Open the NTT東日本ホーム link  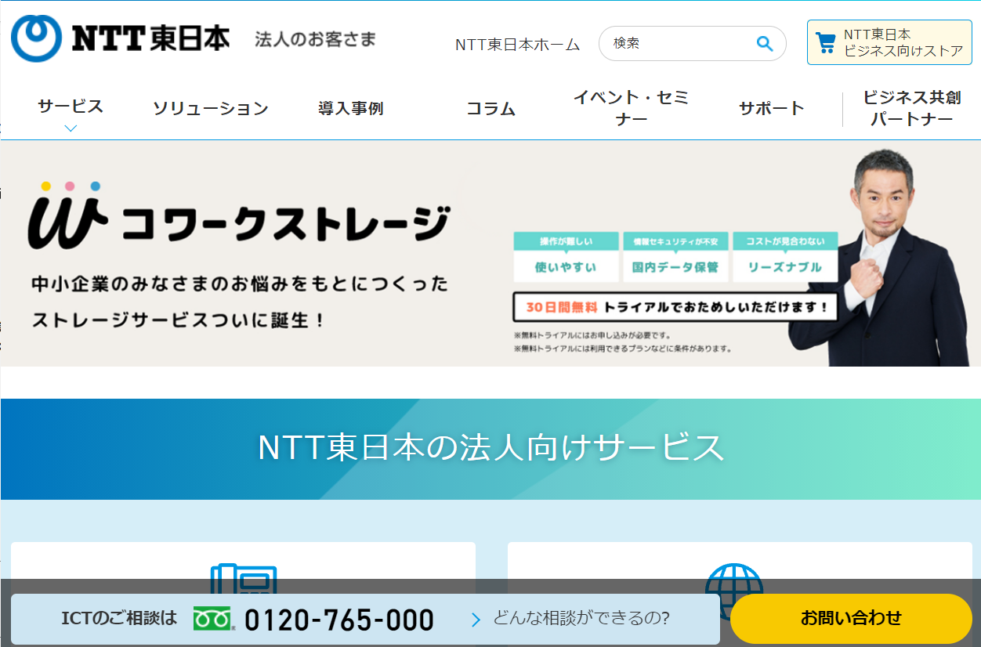tap(517, 45)
